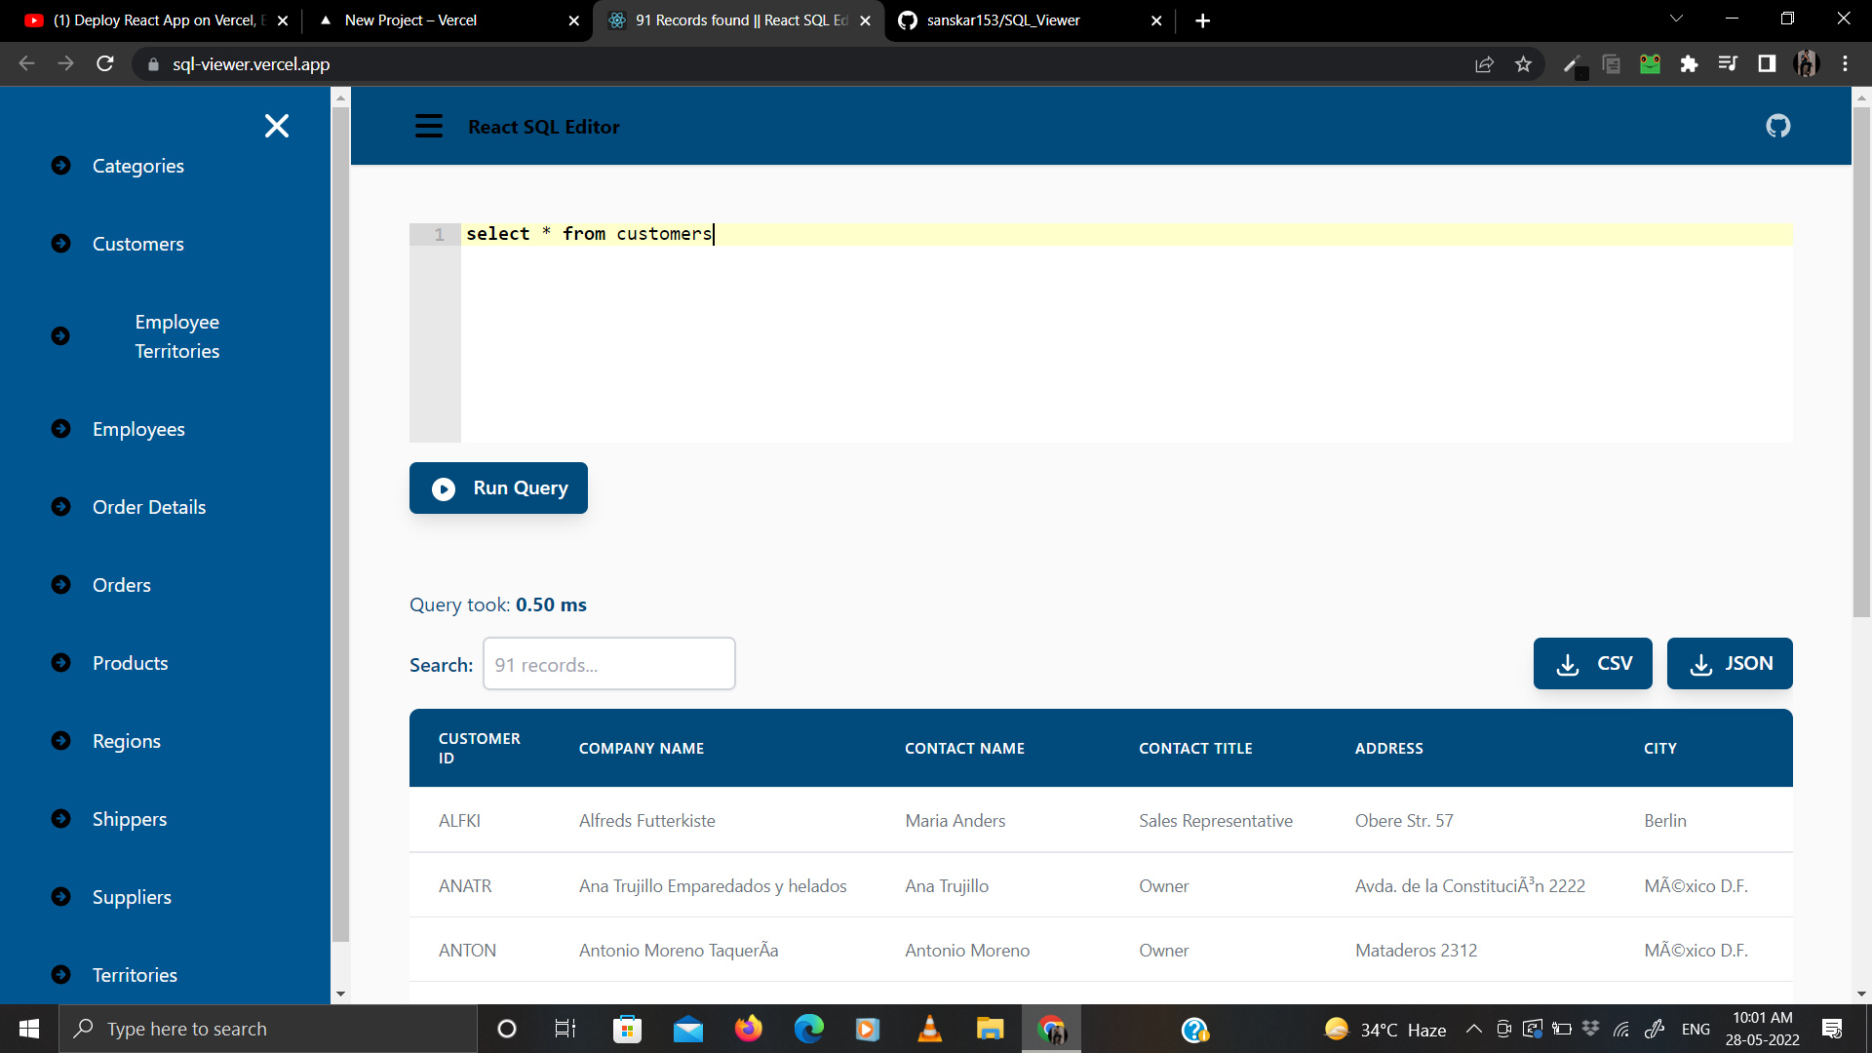
Task: Click the JSON download icon
Action: (x=1702, y=663)
